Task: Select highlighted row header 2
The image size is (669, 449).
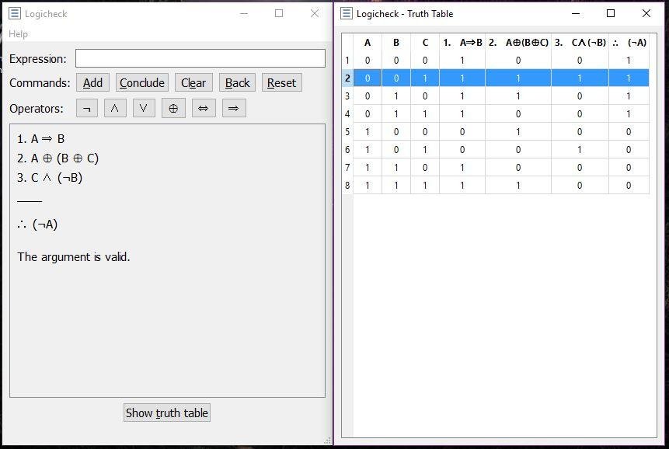Action: [x=347, y=78]
